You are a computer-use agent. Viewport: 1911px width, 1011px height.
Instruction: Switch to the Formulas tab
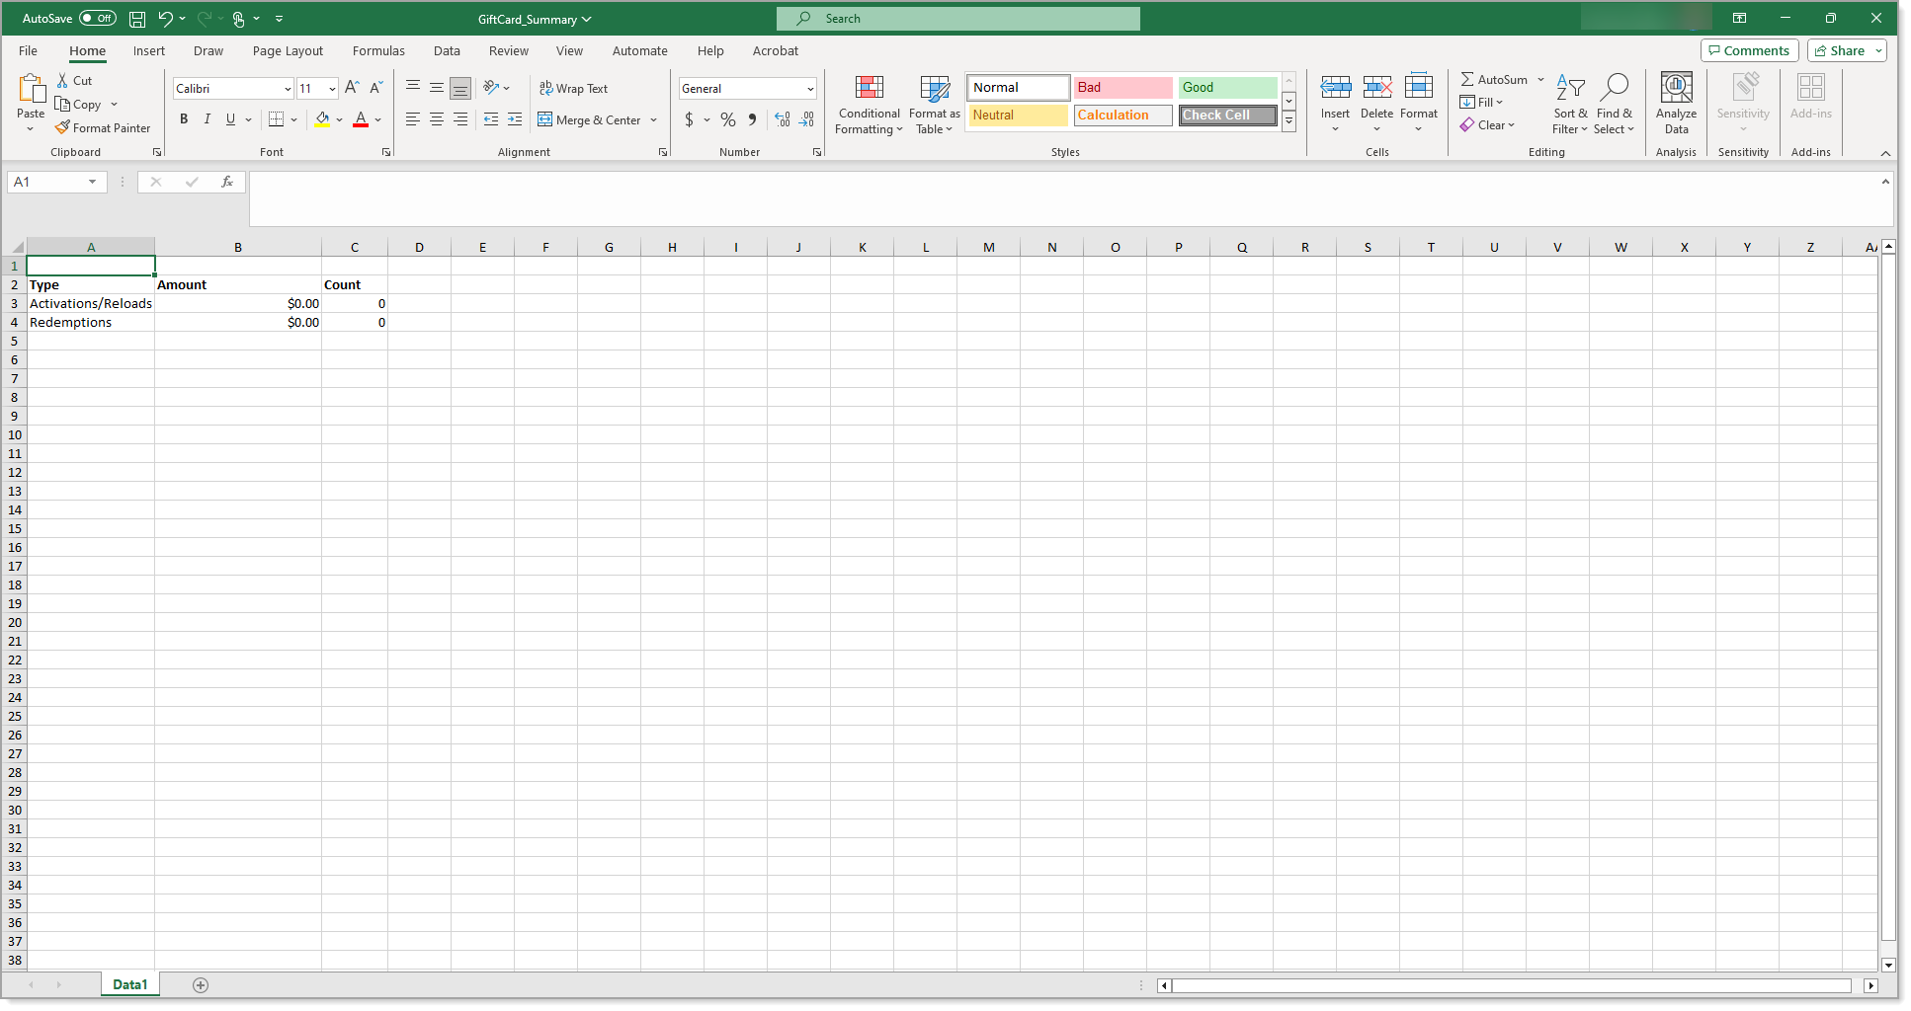378,50
